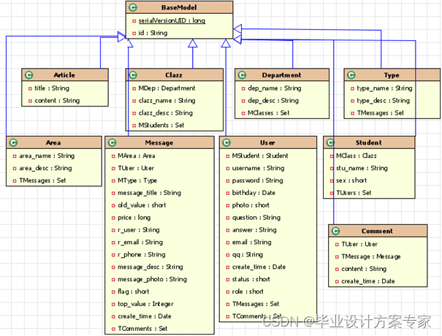Select the top_value : Integer attribute
442x336 pixels.
tap(145, 304)
